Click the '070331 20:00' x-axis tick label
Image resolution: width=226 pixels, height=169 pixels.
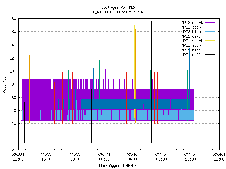(76, 157)
